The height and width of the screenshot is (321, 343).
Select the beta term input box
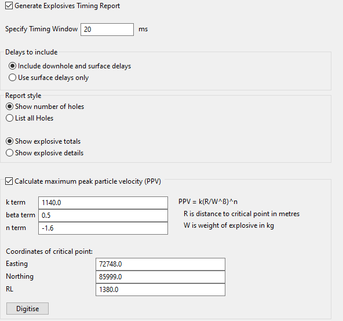[x=103, y=216]
